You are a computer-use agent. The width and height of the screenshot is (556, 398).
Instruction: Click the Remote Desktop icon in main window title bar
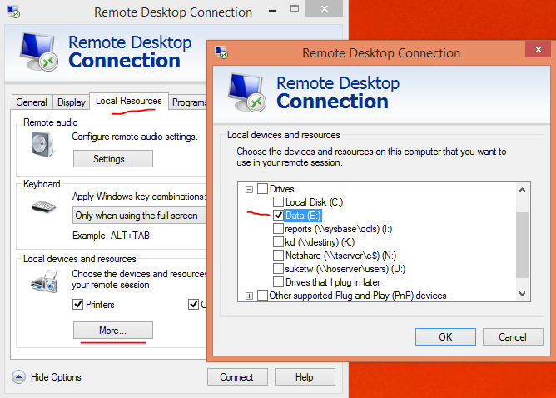tap(13, 12)
